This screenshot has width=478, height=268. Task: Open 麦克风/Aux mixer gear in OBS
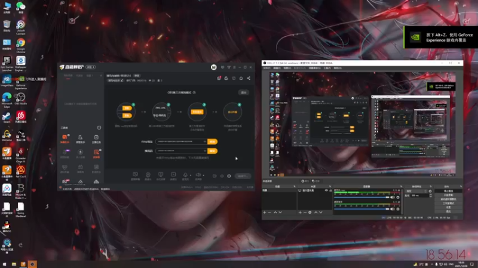click(x=398, y=198)
